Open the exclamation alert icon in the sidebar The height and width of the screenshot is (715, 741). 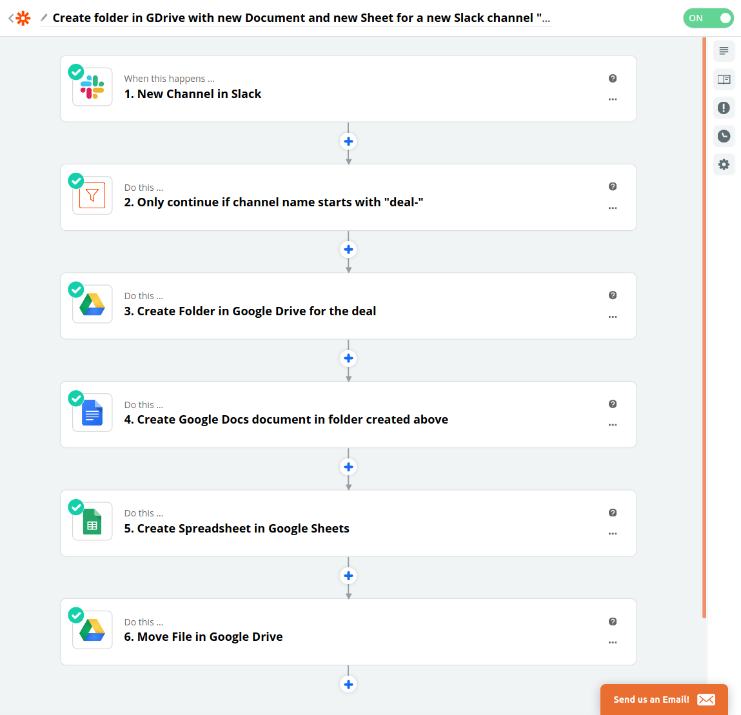point(724,108)
